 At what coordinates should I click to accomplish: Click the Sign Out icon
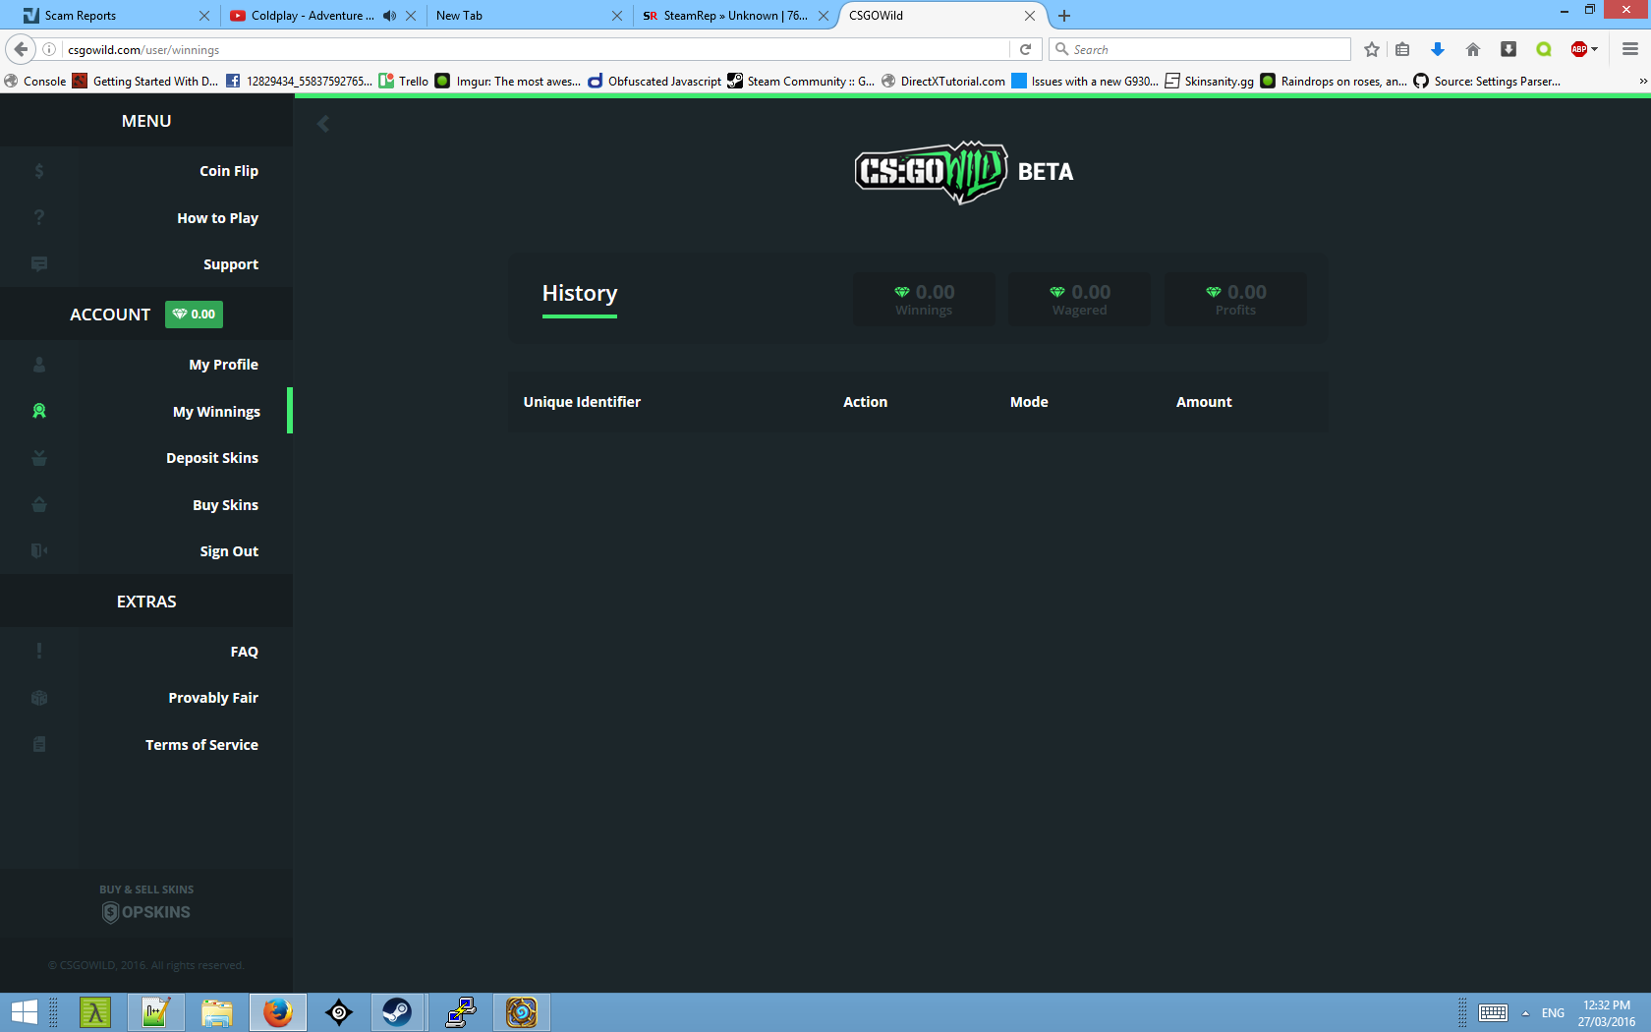tap(39, 551)
